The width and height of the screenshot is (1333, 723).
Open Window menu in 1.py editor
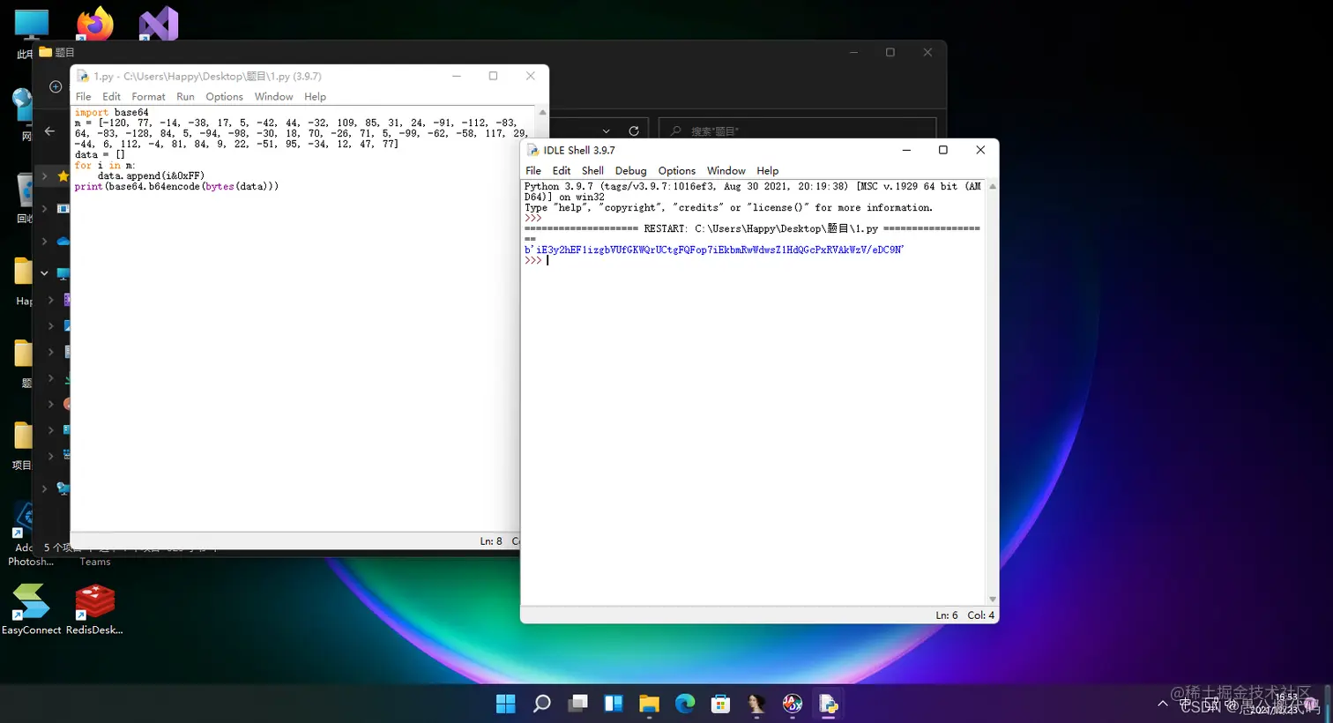(273, 96)
